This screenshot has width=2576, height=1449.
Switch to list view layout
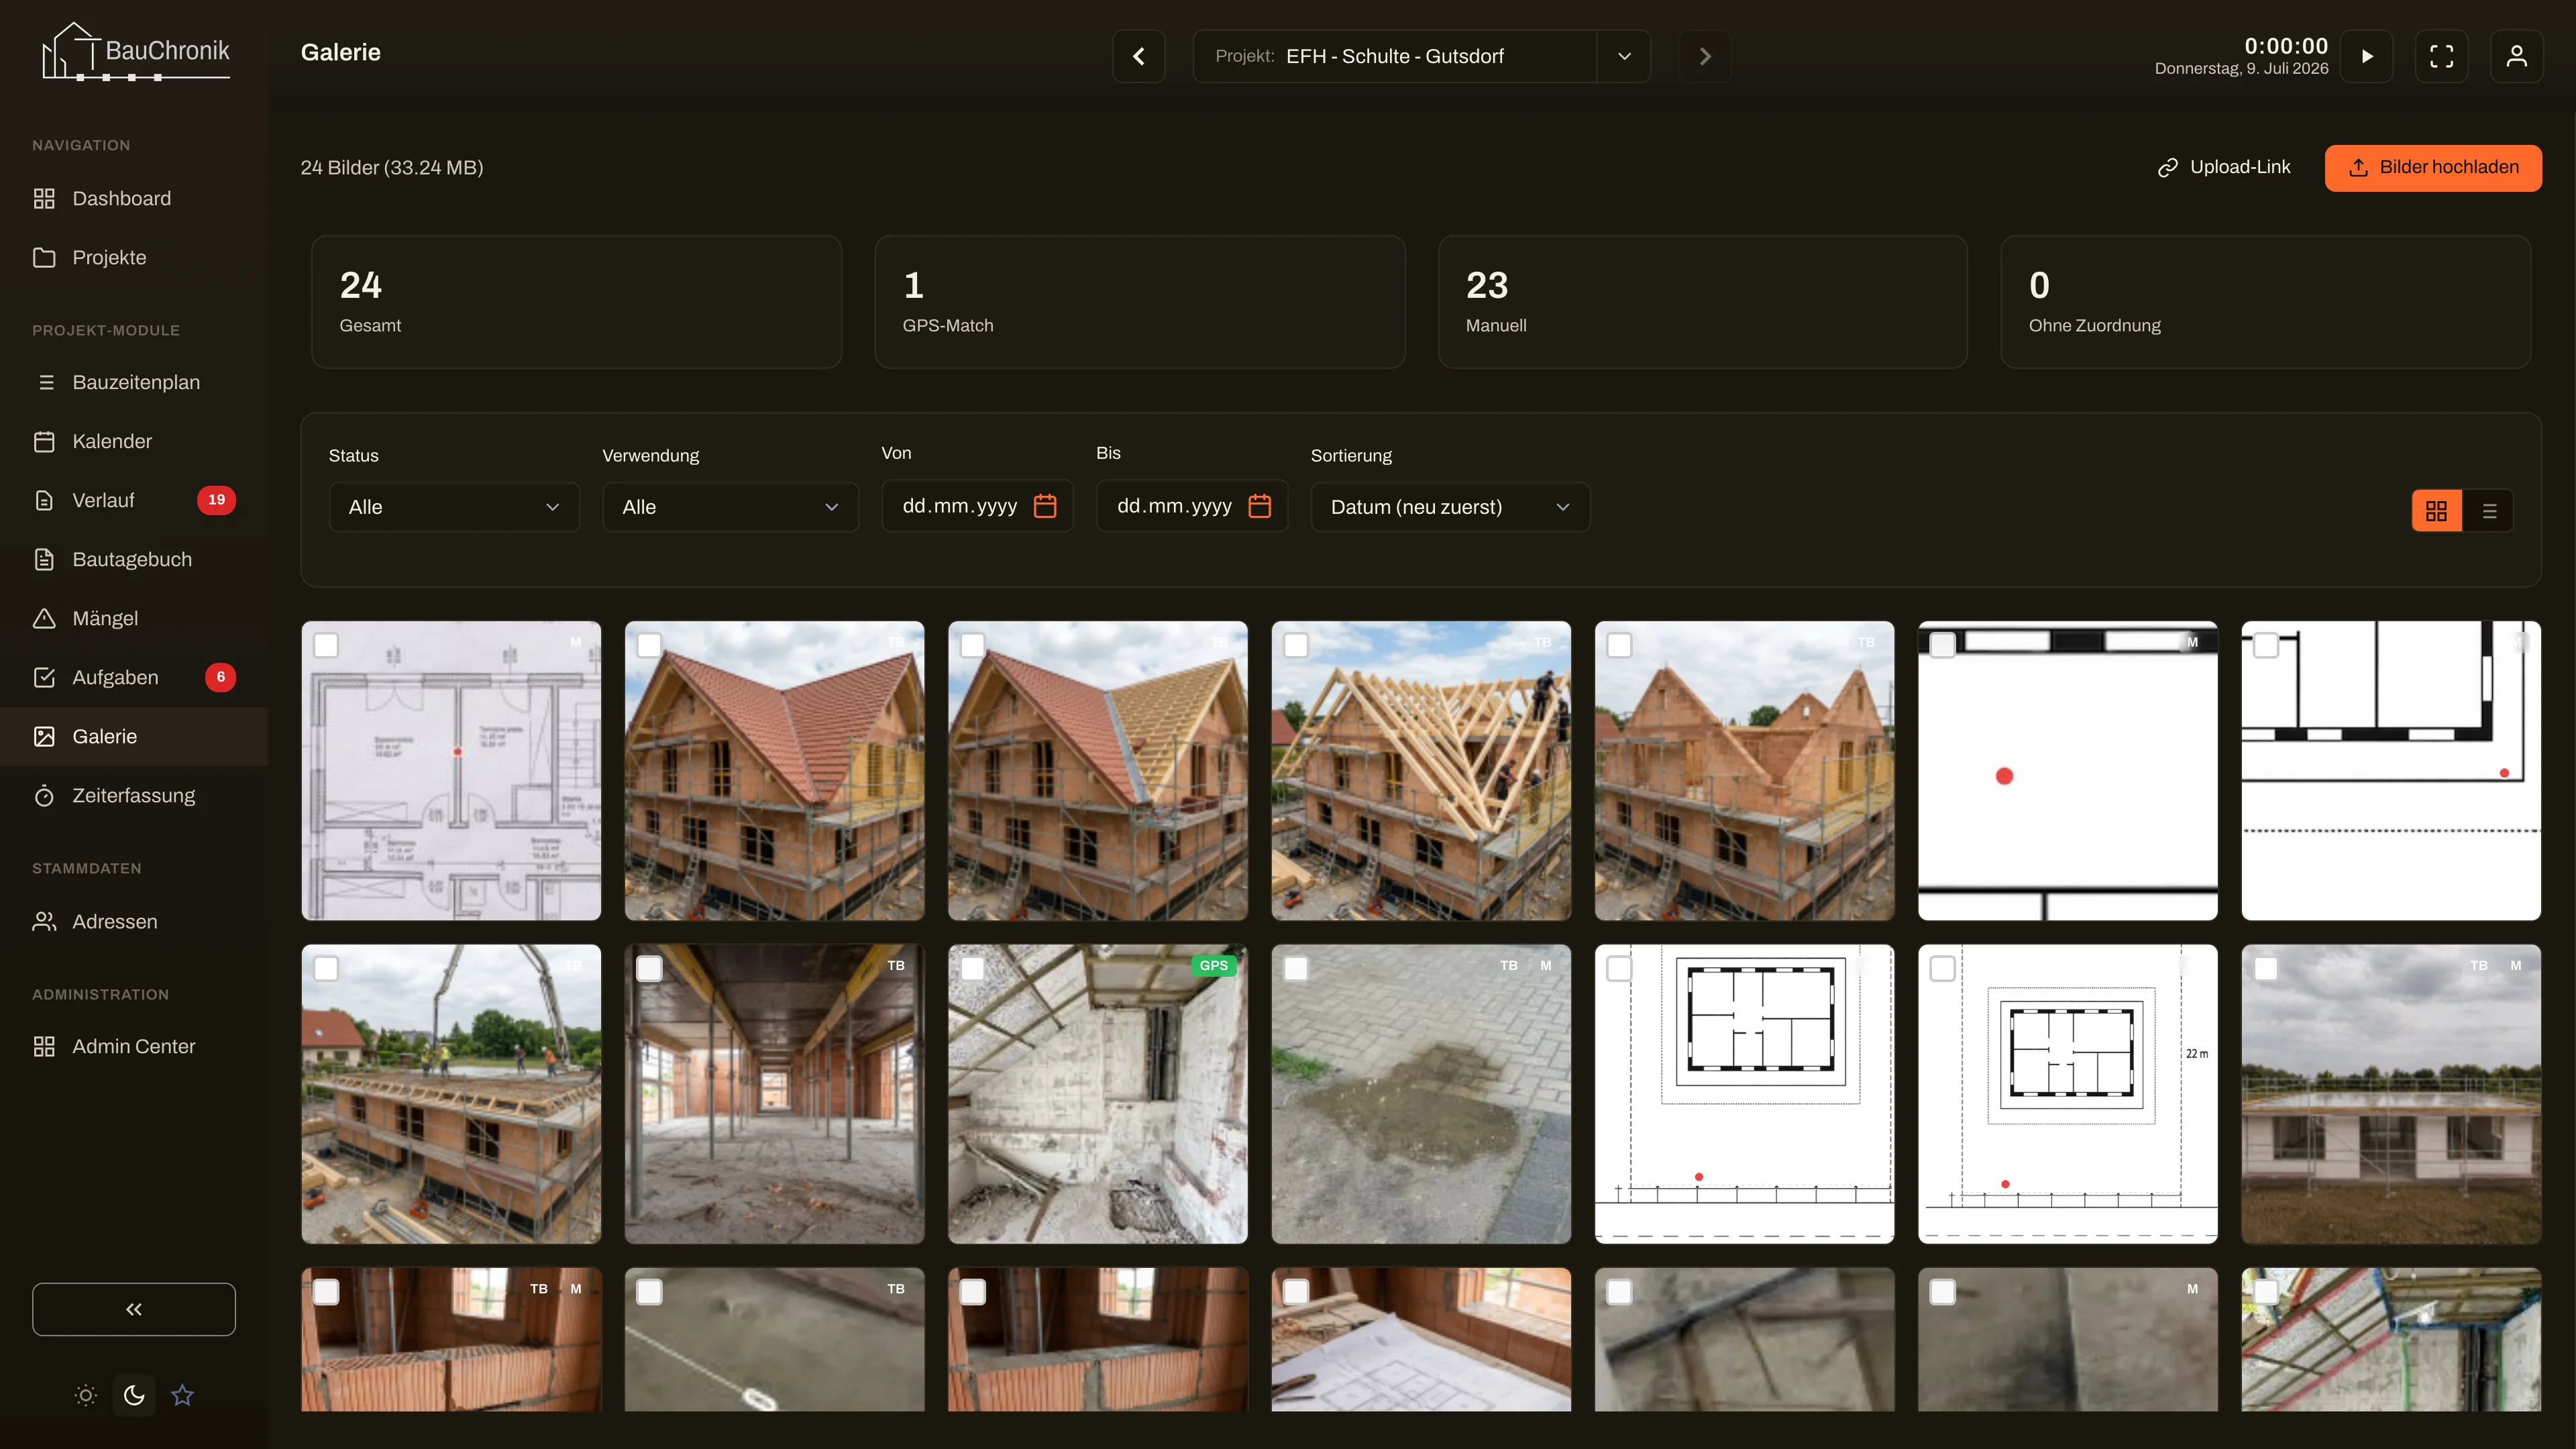pyautogui.click(x=2489, y=511)
